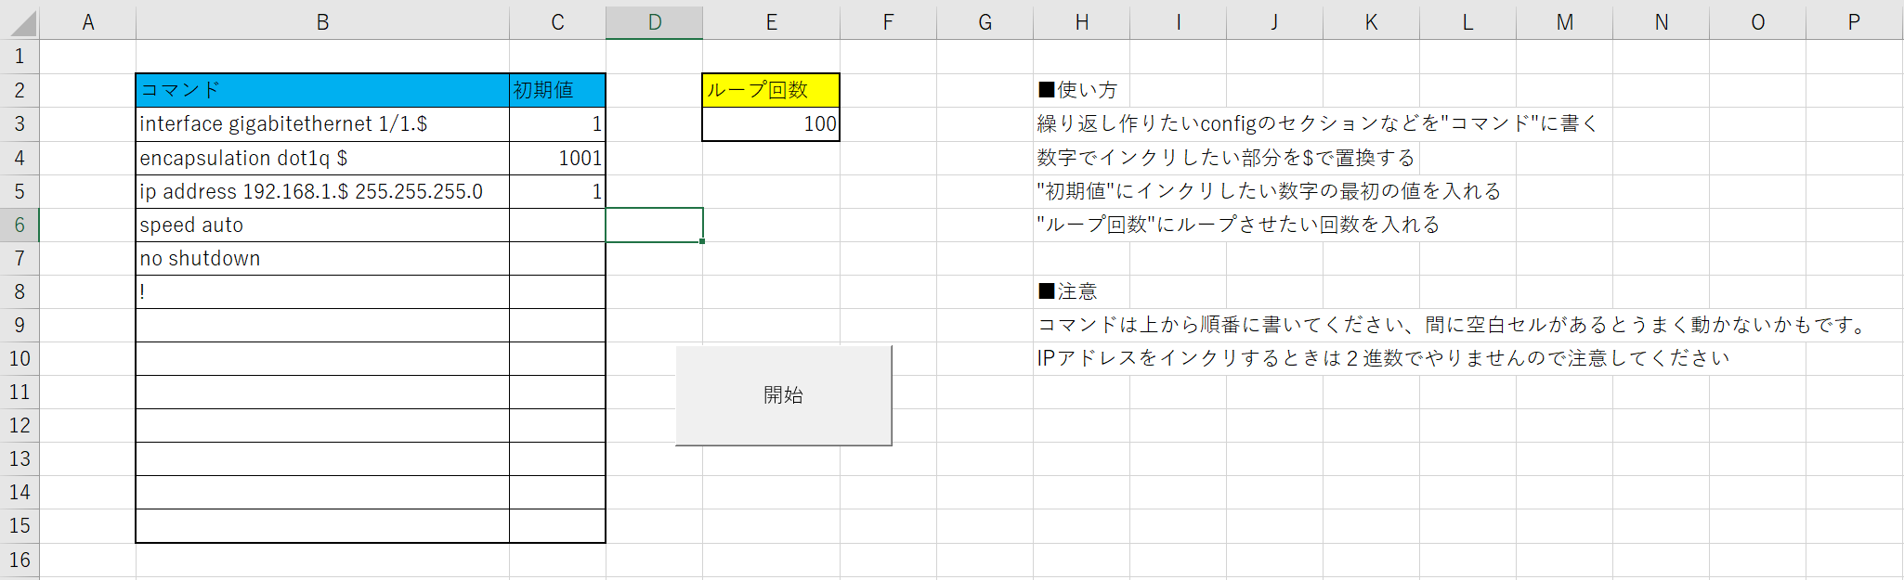The image size is (1904, 580).
Task: Select the text 数字でインクリしたい部分を$で置換する
Action: (x=1226, y=158)
